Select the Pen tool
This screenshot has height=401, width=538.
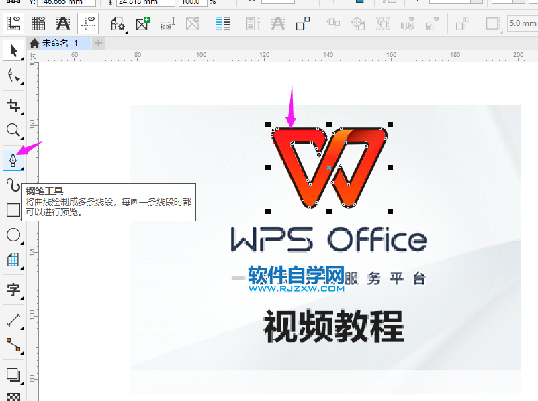(x=13, y=160)
